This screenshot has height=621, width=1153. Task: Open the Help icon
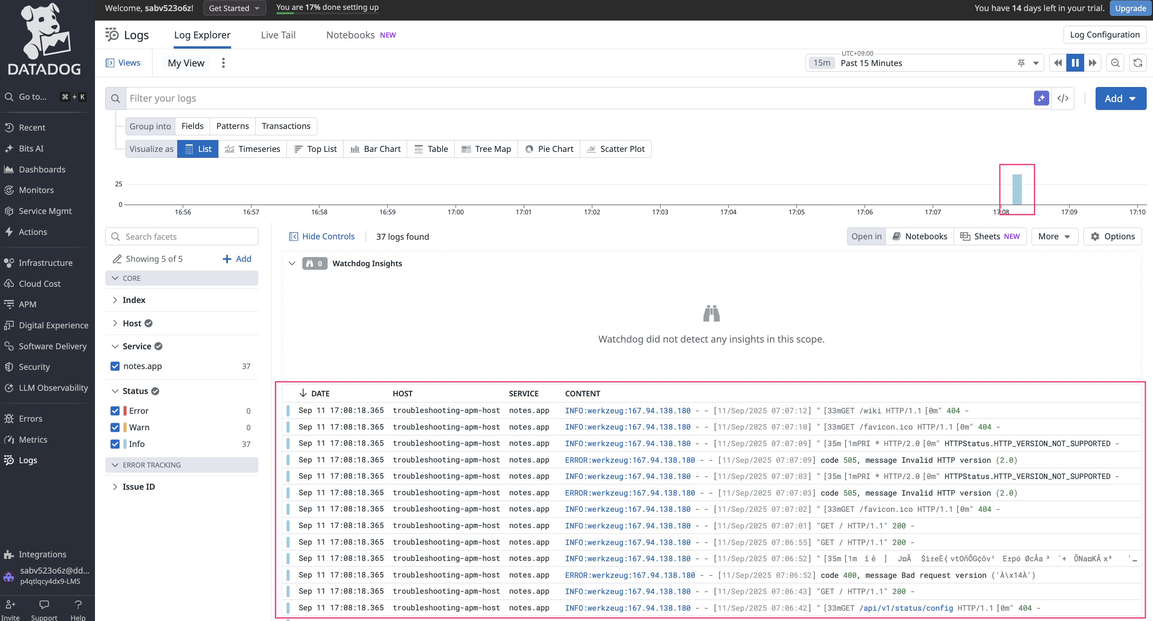(78, 610)
